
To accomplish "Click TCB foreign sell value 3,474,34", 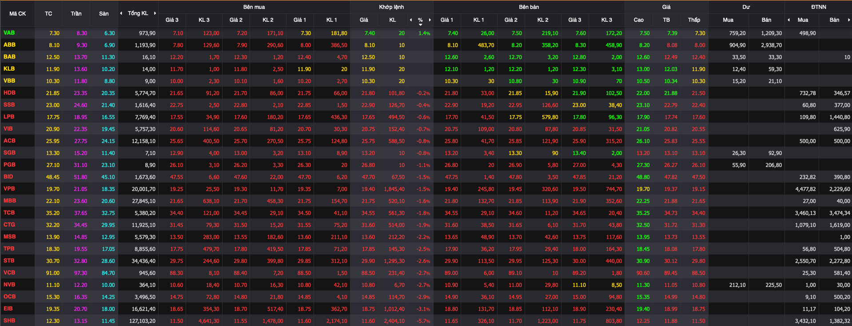I will (x=840, y=213).
